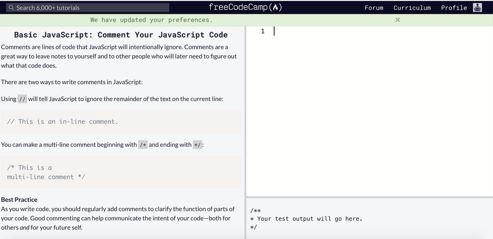The image size is (493, 239).
Task: Place cursor on editor line 1
Action: pos(345,32)
